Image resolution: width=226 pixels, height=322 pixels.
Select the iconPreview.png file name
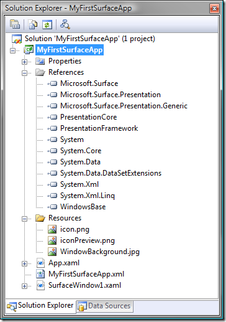(x=88, y=240)
